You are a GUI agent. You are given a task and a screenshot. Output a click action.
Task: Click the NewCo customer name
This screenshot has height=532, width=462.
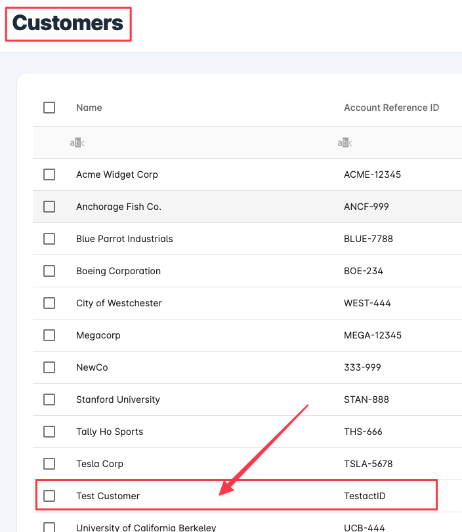click(92, 367)
